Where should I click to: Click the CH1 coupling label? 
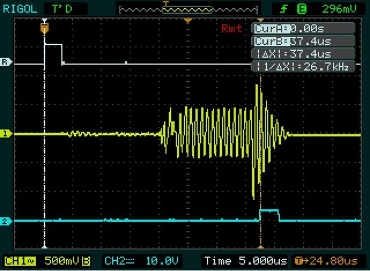[20, 261]
